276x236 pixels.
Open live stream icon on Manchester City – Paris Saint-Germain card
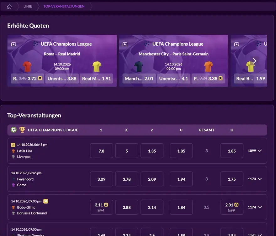pyautogui.click(x=125, y=44)
